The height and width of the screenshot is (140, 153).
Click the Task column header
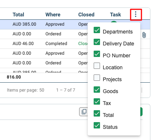[115, 15]
